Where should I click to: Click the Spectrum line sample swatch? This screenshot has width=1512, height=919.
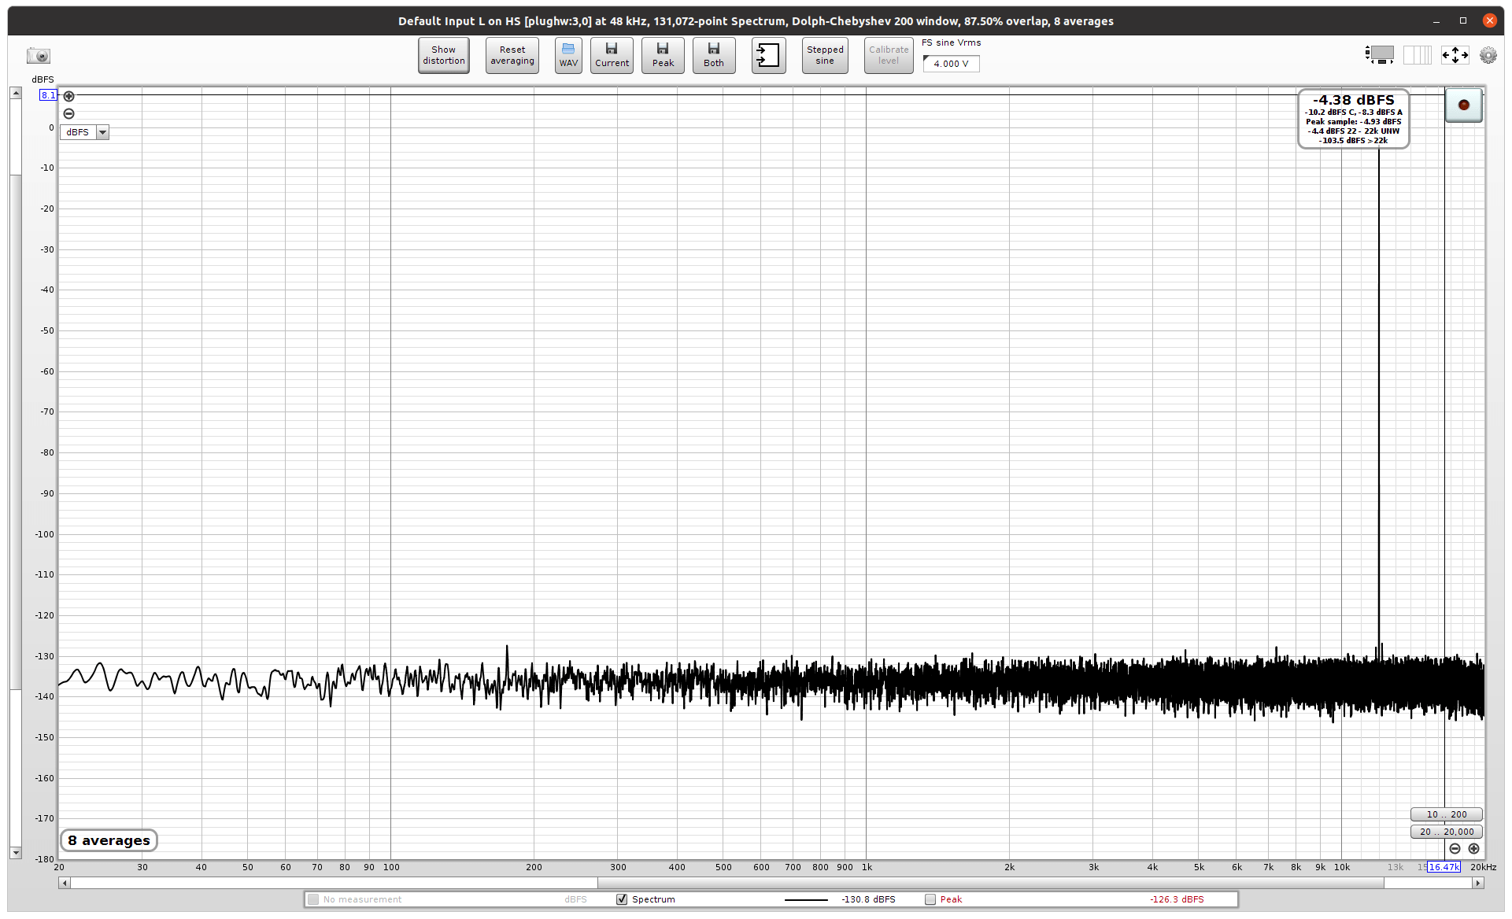coord(806,899)
